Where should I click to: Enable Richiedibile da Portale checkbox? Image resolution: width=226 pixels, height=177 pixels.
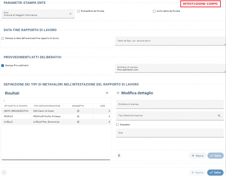78,11
